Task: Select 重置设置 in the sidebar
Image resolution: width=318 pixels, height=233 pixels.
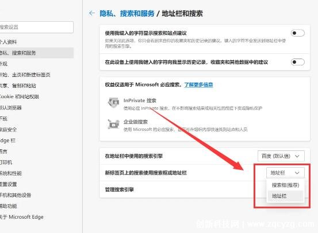Action: click(36, 184)
